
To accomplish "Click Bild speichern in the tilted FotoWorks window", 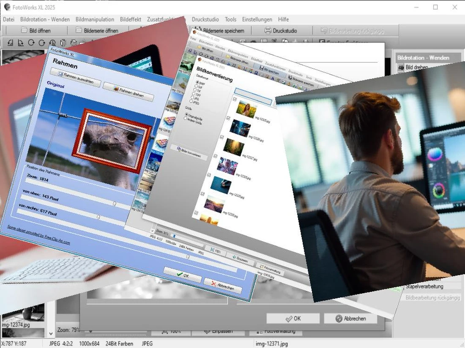I will [x=269, y=71].
